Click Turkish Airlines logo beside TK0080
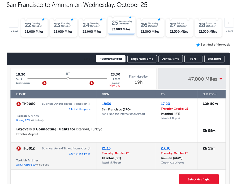242x184 pixels. click(18, 104)
